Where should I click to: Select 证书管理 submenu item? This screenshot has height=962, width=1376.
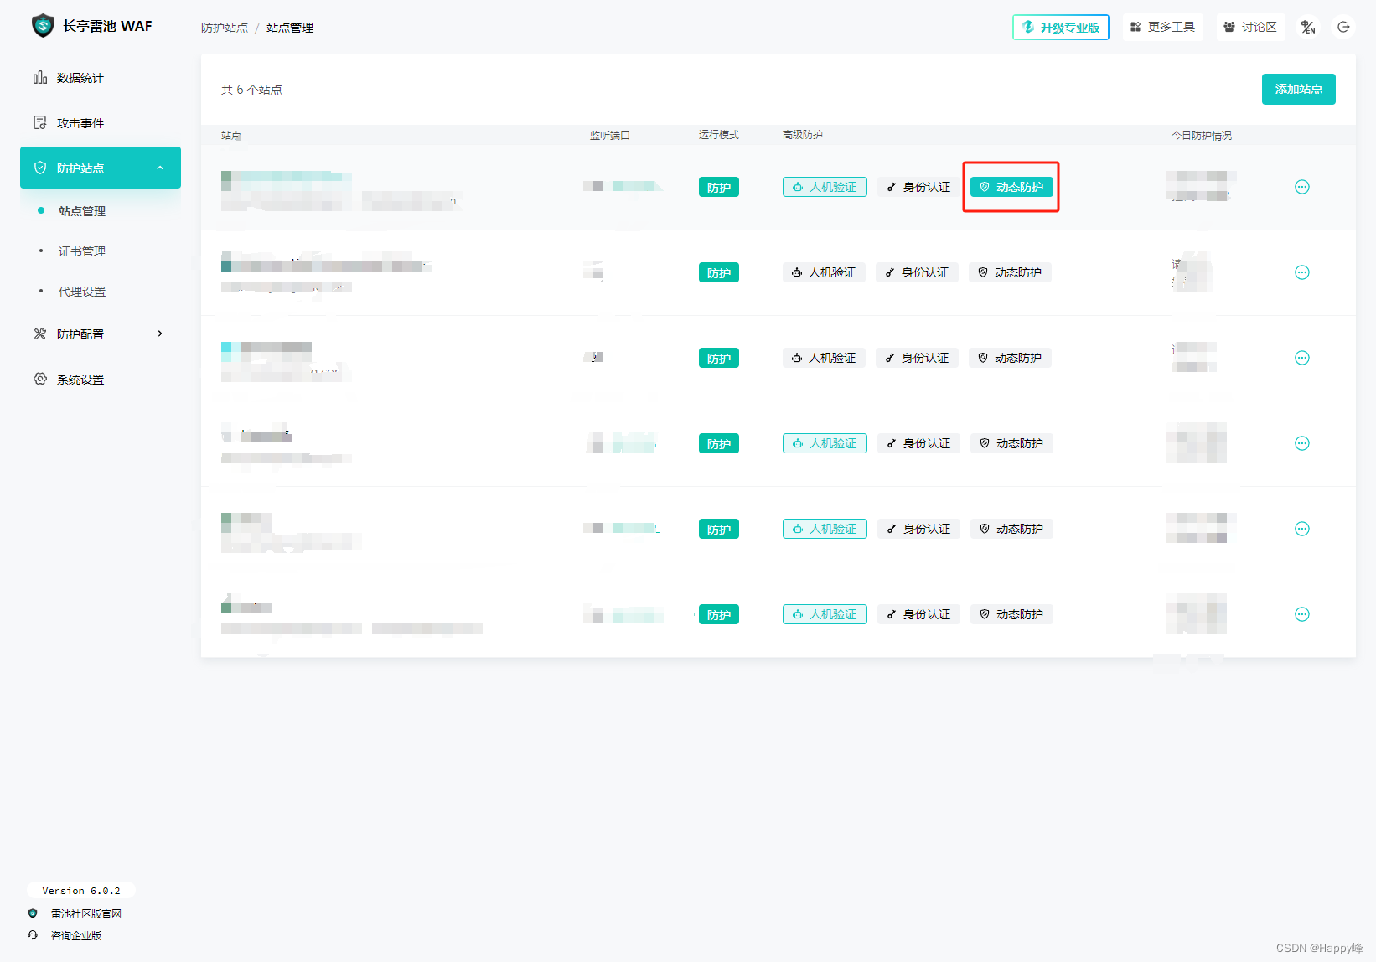pyautogui.click(x=82, y=251)
